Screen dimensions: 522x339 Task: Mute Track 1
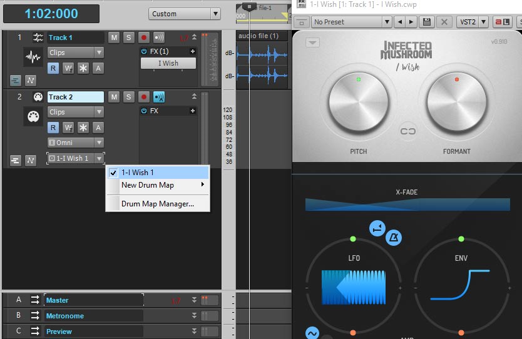click(114, 38)
